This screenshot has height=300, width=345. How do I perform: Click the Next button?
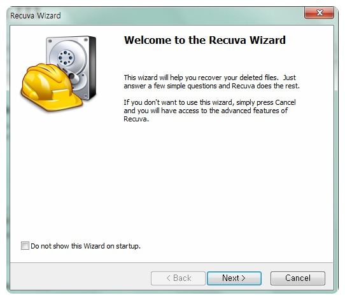(234, 278)
